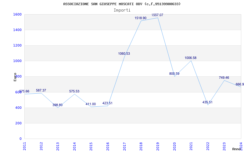Screen dimensions: 244x152
Task: Click x-axis year 2022
Action: [x=208, y=146]
